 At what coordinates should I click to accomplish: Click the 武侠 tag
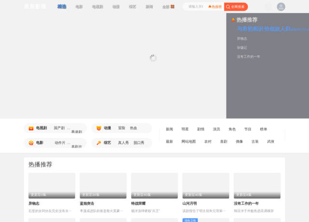click(270, 141)
